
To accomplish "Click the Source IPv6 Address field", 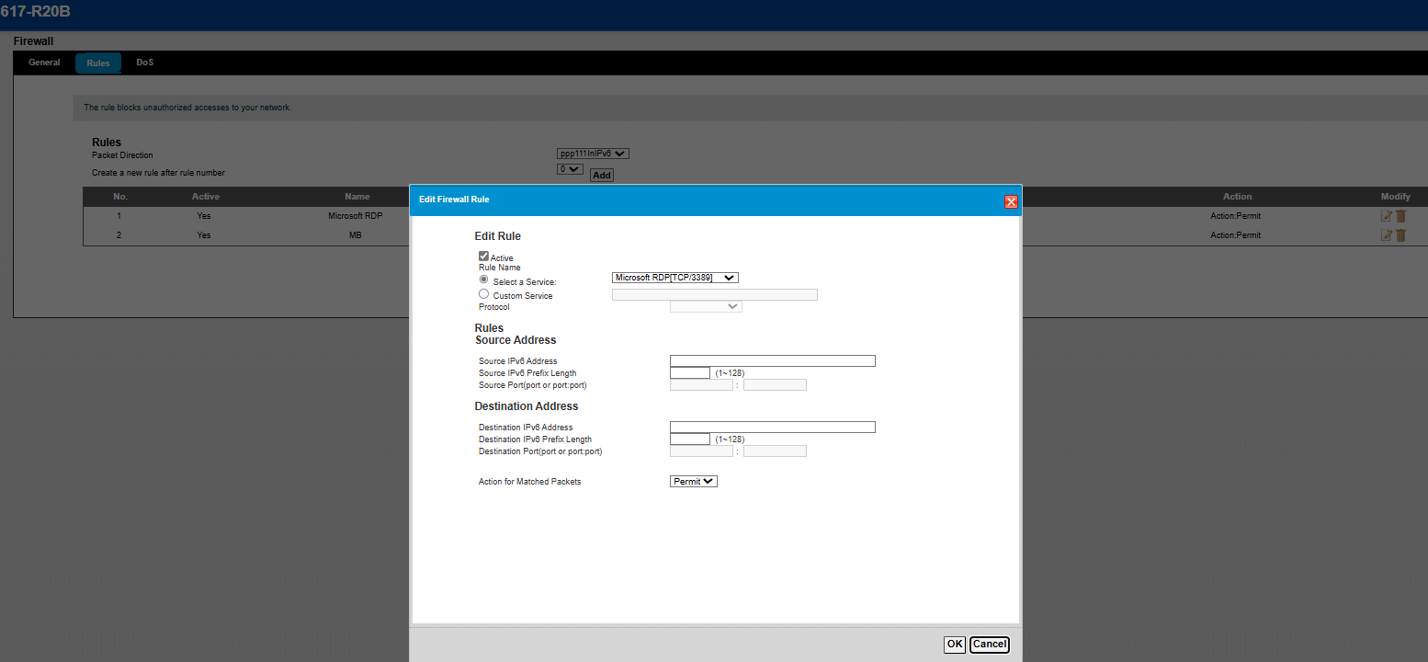I will coord(772,361).
